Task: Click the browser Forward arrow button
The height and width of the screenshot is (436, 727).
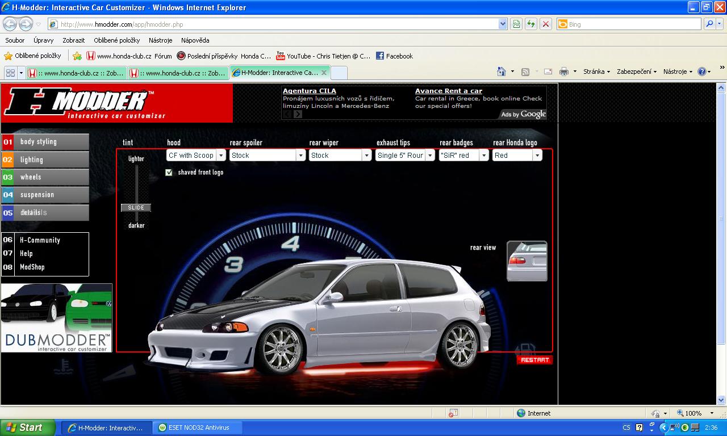Action: [26, 24]
